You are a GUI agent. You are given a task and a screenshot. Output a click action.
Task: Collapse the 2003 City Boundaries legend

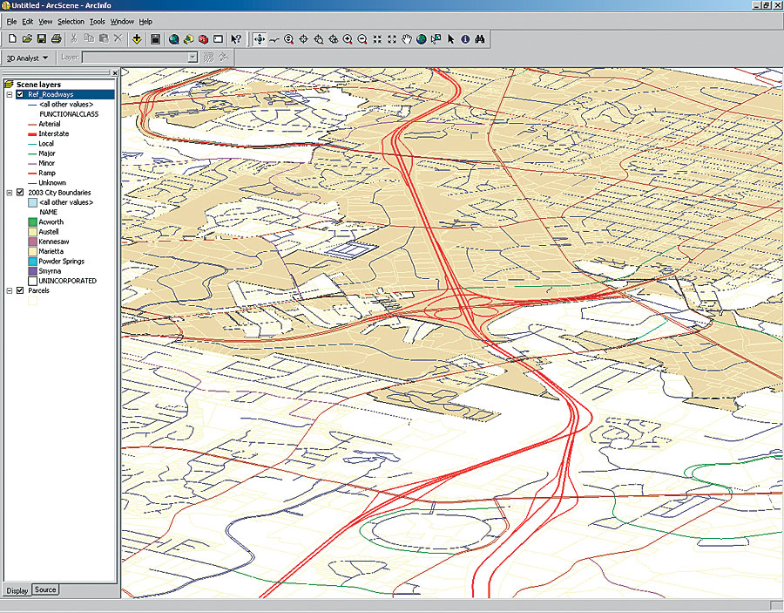pos(9,193)
